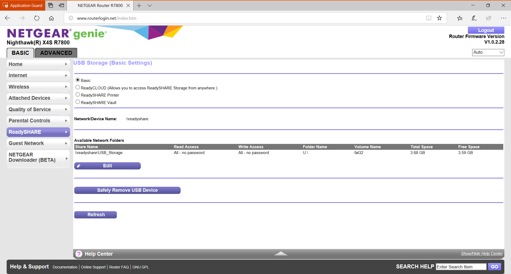Expand the Help Center up arrow
The image size is (511, 274).
point(281,254)
